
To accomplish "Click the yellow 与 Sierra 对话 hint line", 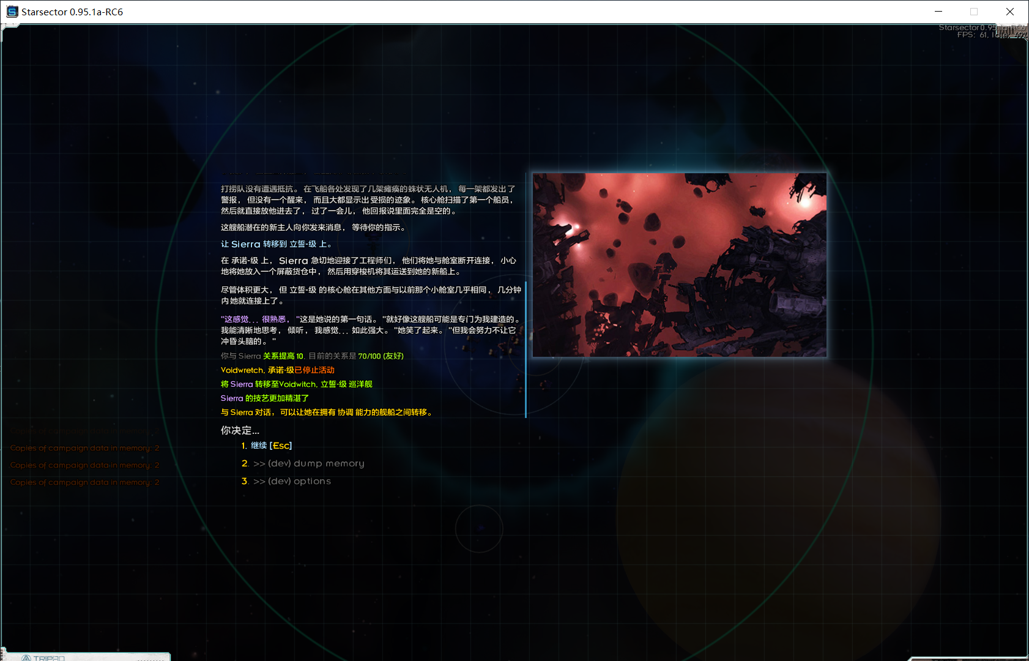I will pos(327,413).
